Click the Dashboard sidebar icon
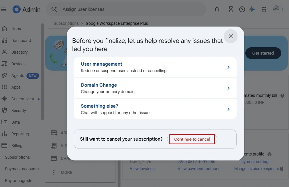Image resolution: width=289 pixels, height=187 pixels. tap(4, 40)
